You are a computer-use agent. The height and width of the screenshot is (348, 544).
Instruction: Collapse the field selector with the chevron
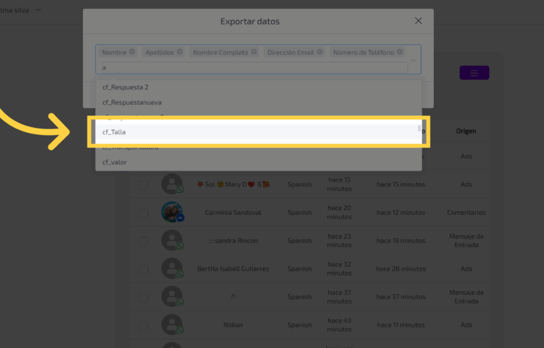tap(414, 60)
